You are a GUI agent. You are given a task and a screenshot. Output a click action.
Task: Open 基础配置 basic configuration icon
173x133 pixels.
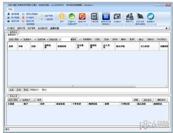8,14
